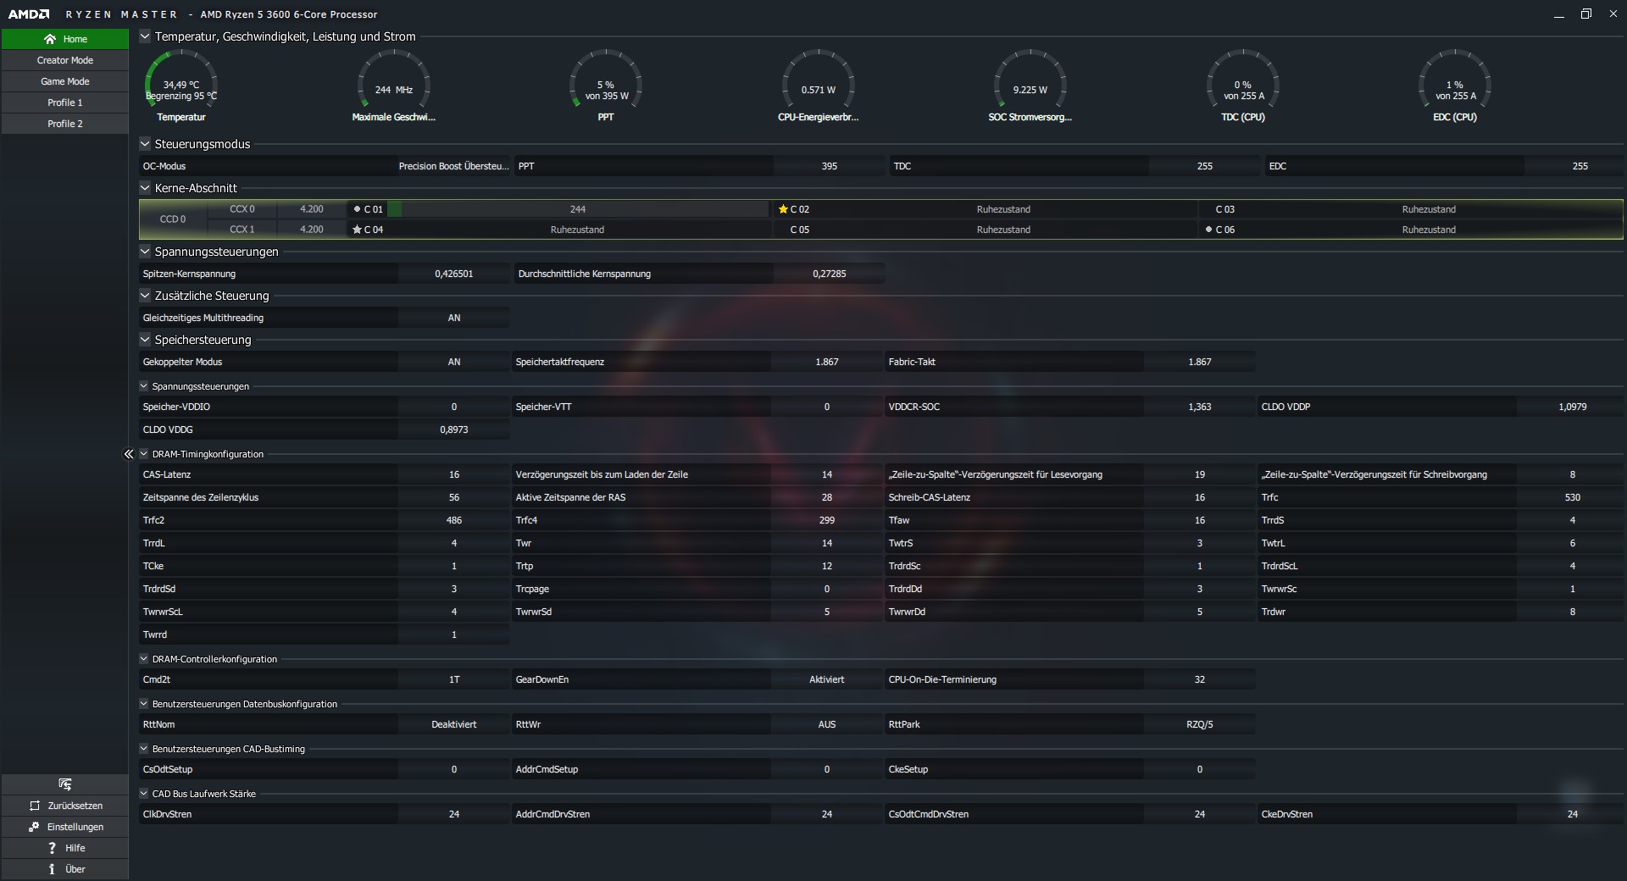Collapse the DRAM-Timingkonfiguration section
Viewport: 1627px width, 881px height.
(144, 454)
